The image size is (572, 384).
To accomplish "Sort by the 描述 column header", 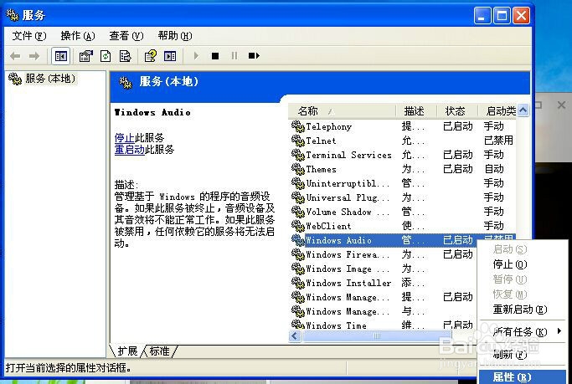I will tap(416, 110).
